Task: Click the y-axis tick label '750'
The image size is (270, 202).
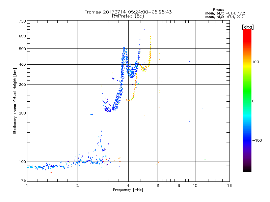Action: [22, 21]
